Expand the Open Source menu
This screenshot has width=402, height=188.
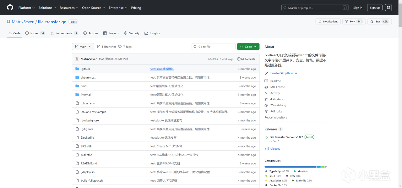93,8
